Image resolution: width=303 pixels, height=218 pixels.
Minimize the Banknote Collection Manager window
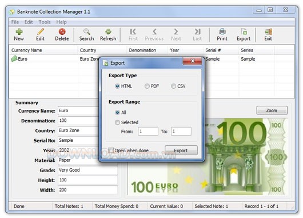click(x=259, y=10)
